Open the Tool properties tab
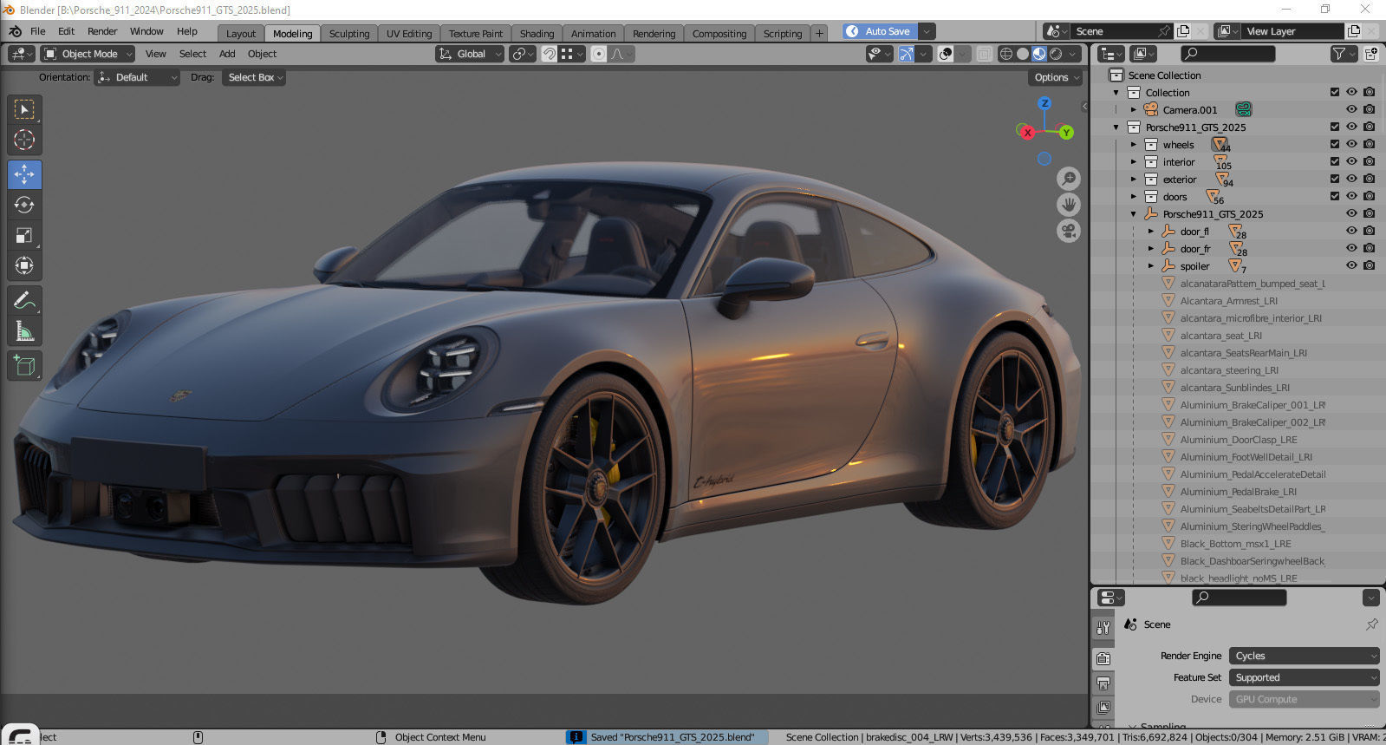1386x745 pixels. coord(1103,627)
